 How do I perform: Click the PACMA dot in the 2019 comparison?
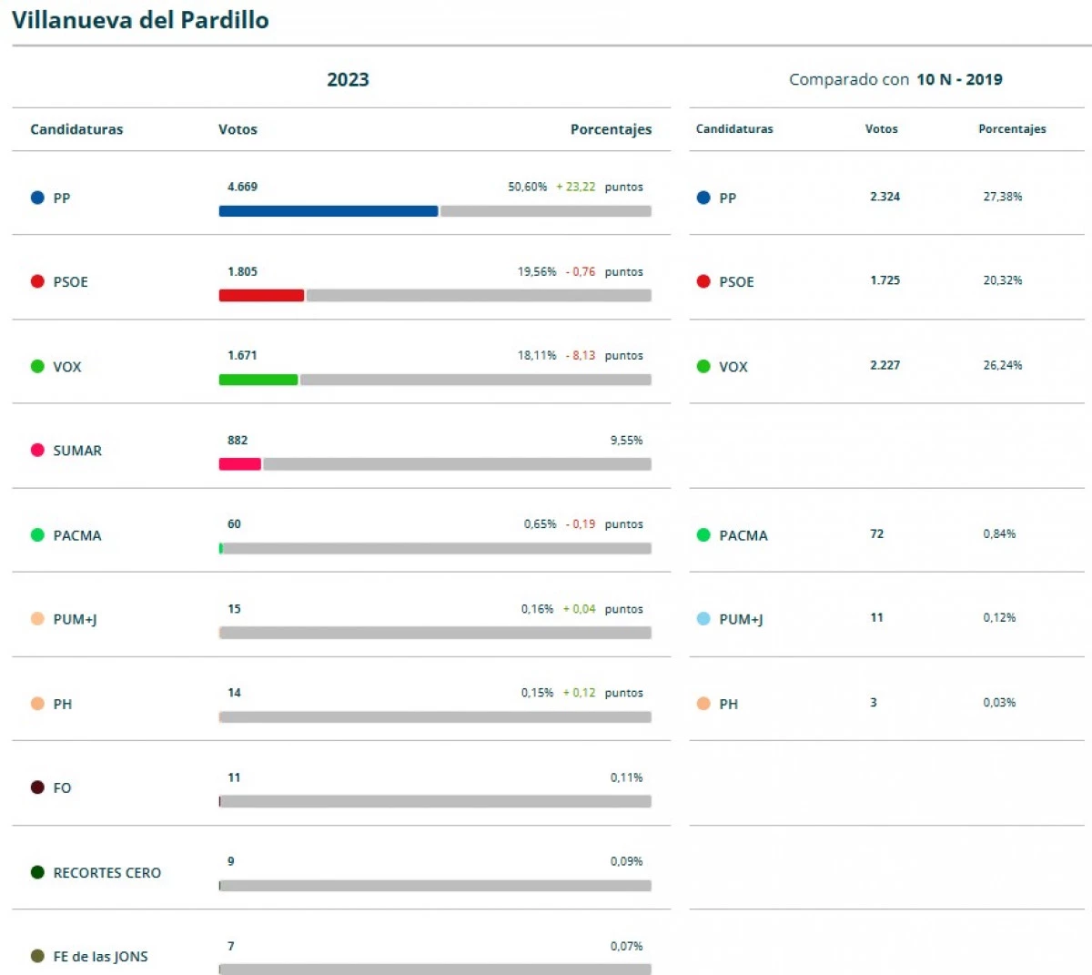click(x=703, y=535)
